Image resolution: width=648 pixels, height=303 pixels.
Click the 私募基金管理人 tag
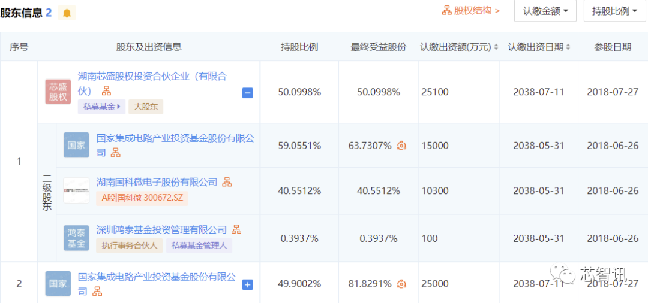[x=199, y=246]
